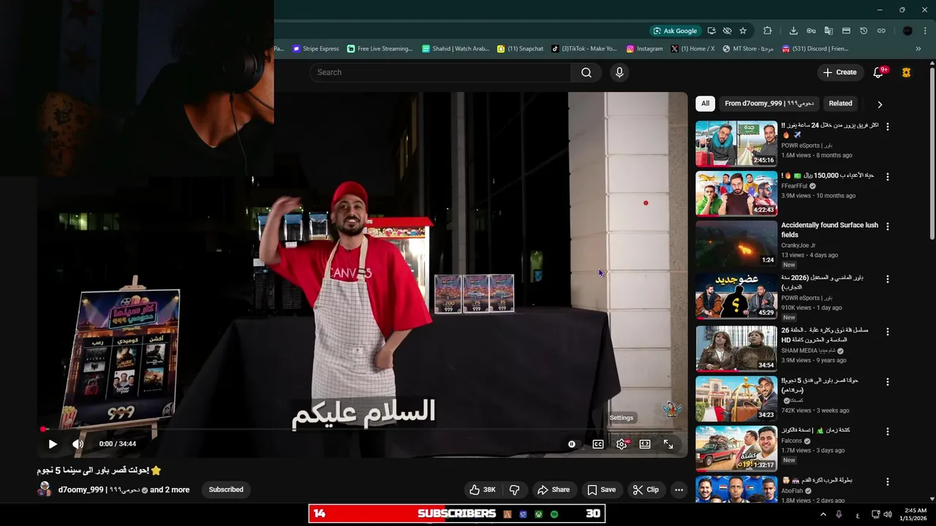Open the CrankyJoe Jr 1:24 video thumbnail
Screen dimensions: 936x526
click(736, 243)
